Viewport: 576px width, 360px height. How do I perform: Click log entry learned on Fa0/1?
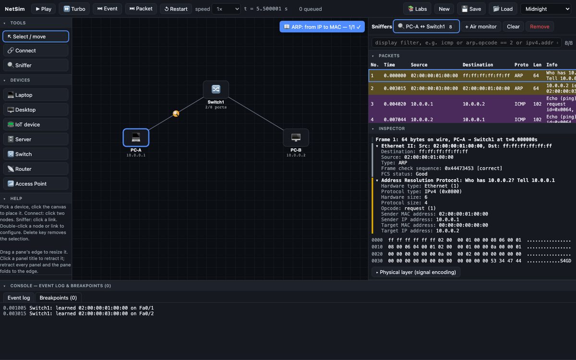click(79, 308)
